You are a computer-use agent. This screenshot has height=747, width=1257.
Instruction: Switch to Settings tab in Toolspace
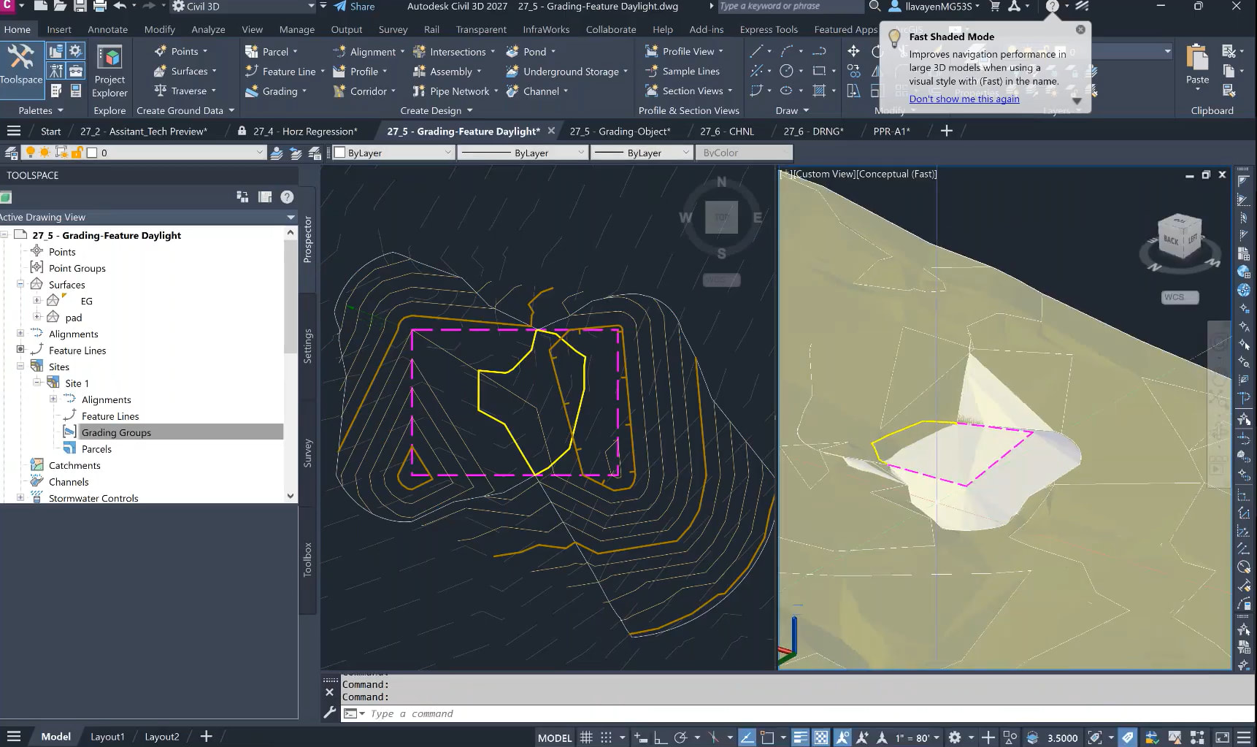point(307,346)
